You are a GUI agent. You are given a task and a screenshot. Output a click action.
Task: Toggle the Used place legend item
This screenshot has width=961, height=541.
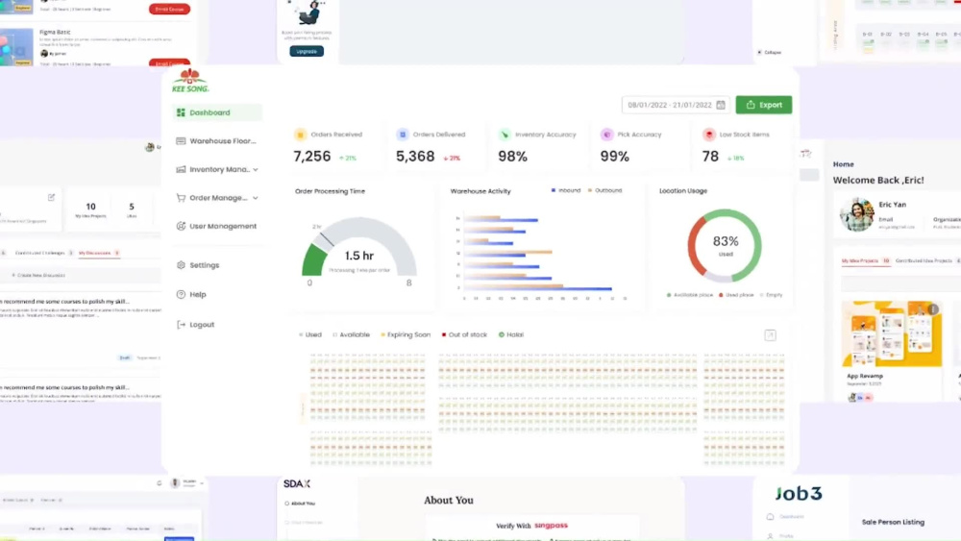coord(736,295)
